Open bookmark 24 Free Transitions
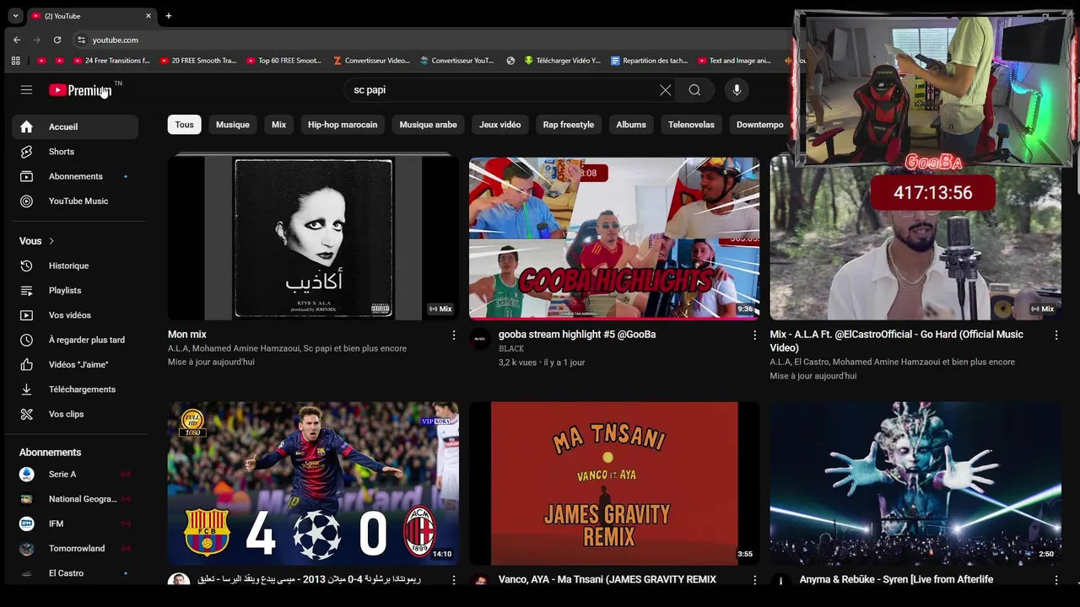This screenshot has width=1080, height=607. (111, 61)
